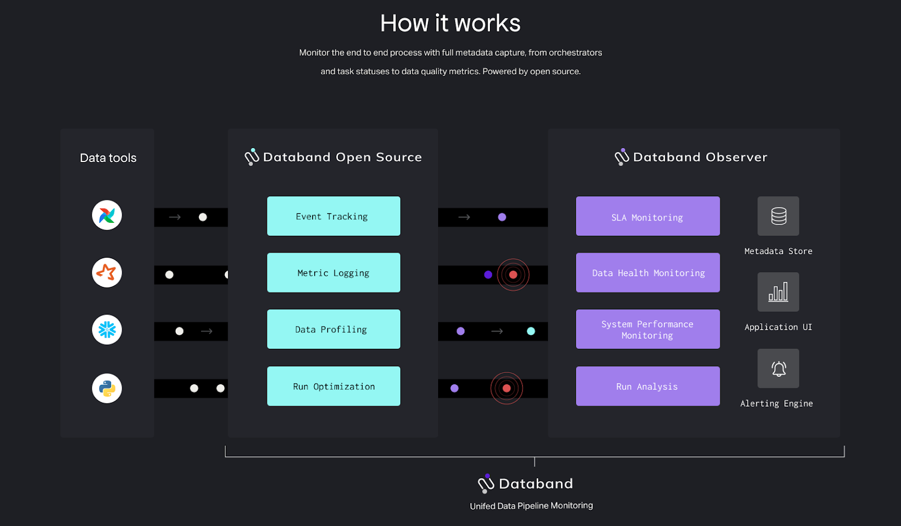Click the bottom Databand logo icon
The height and width of the screenshot is (526, 901).
click(x=486, y=484)
